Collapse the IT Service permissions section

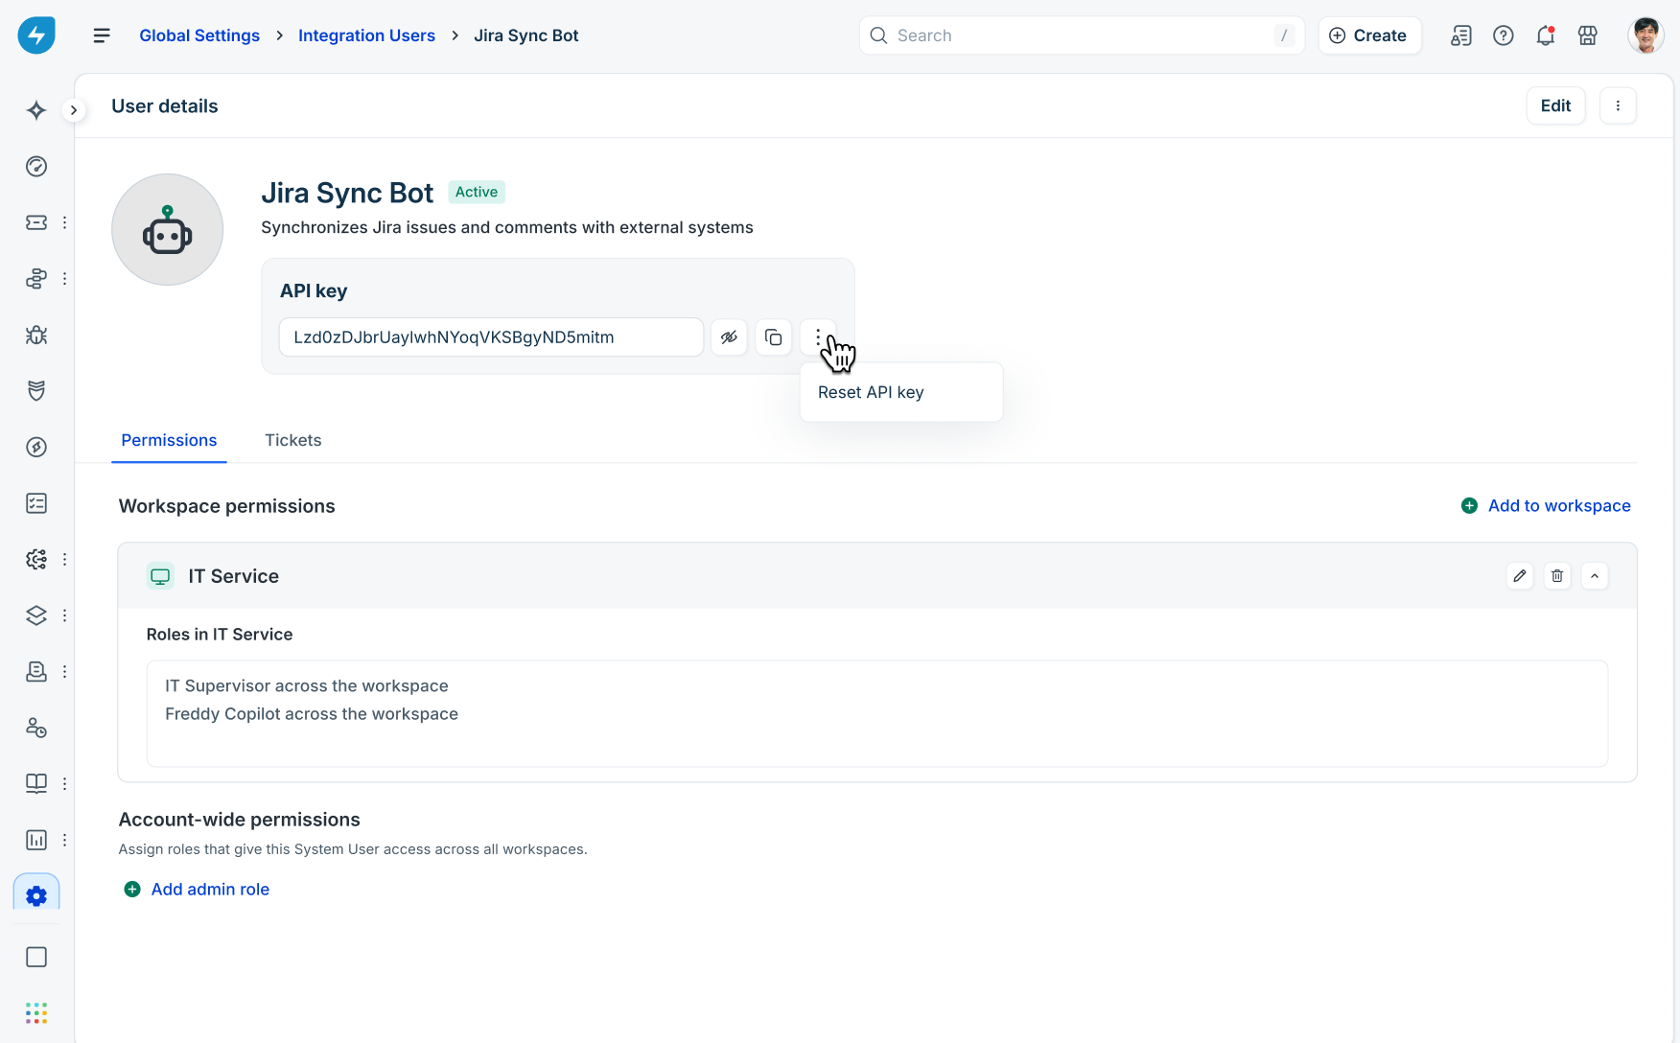1595,576
